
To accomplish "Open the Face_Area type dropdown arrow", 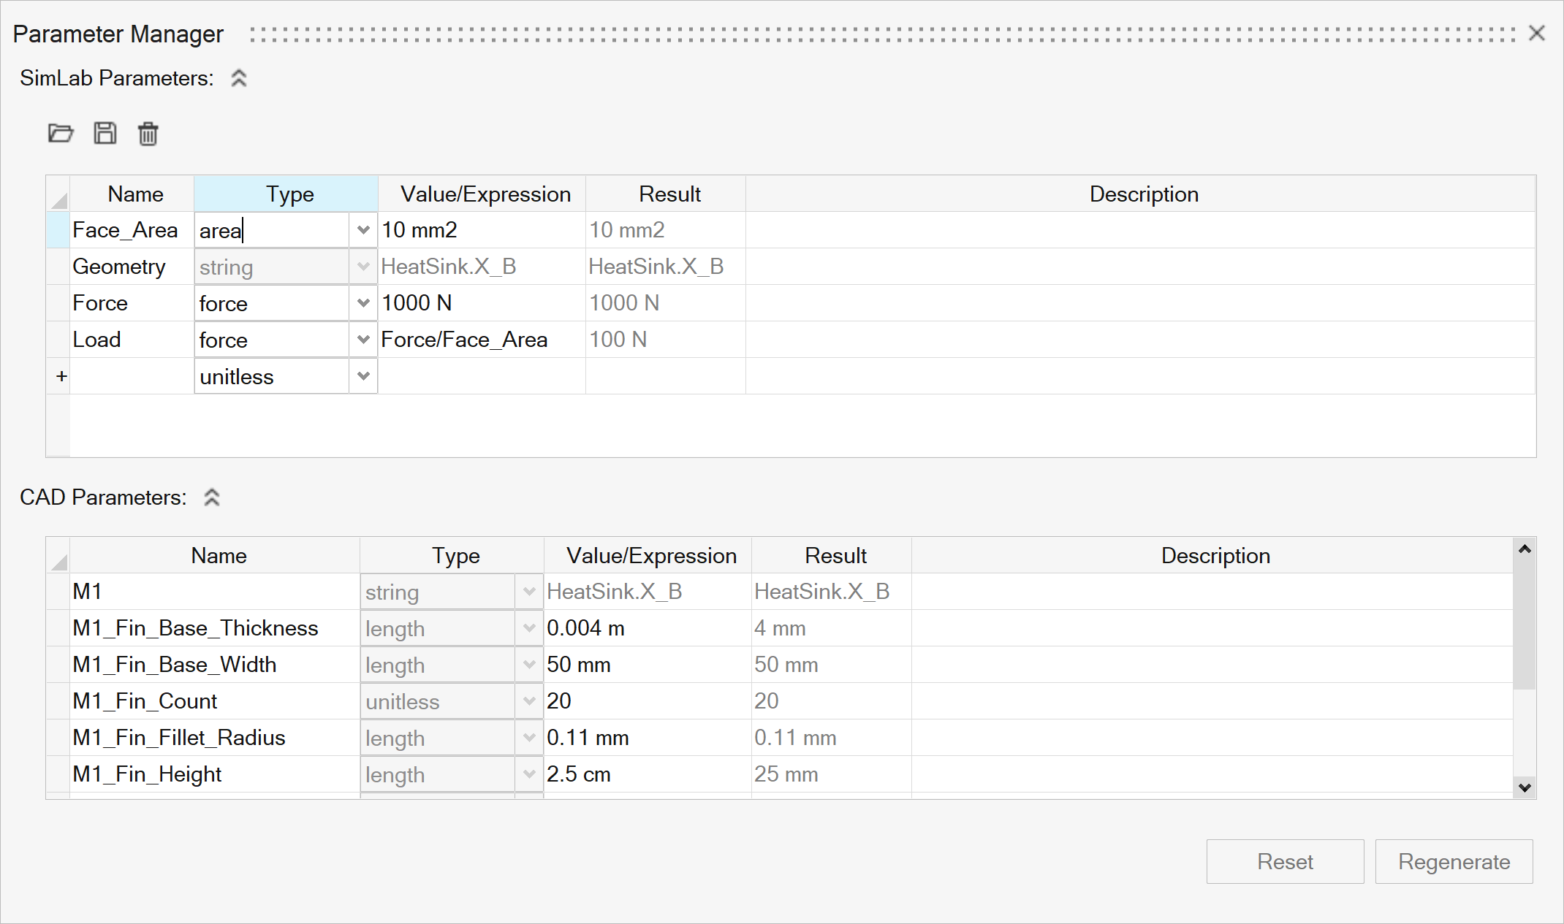I will coord(363,230).
